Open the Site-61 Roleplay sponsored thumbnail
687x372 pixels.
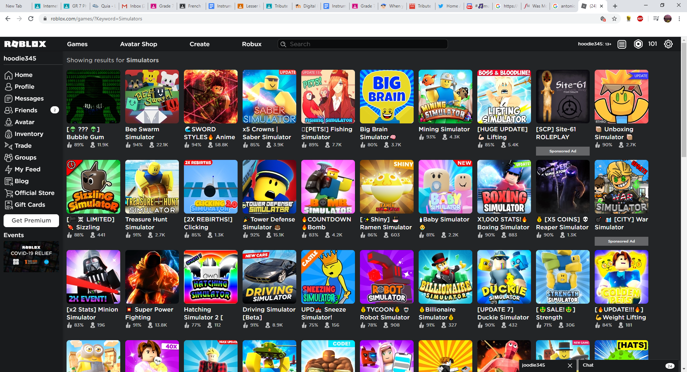563,97
